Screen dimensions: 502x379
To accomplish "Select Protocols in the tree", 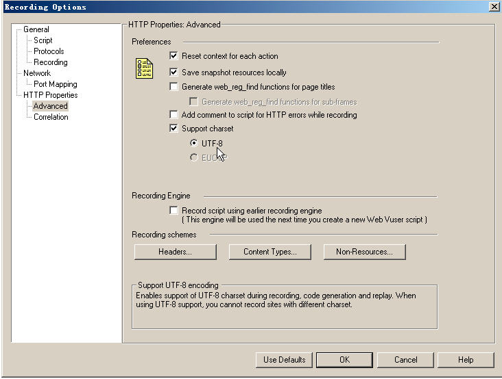I will click(49, 51).
